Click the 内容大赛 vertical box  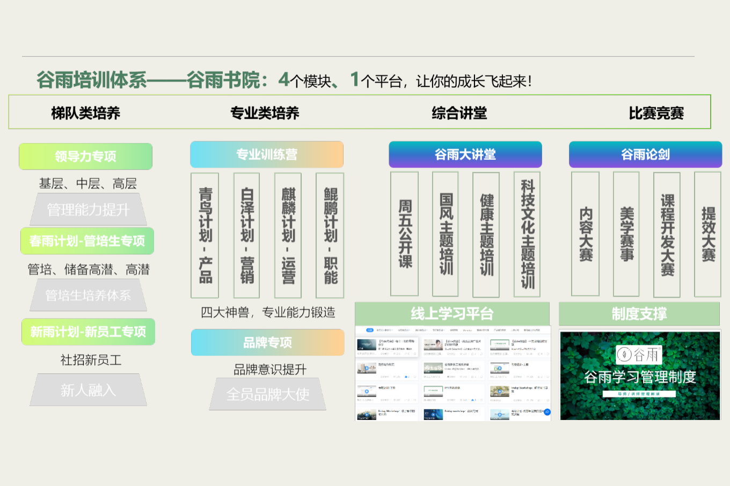coord(585,234)
